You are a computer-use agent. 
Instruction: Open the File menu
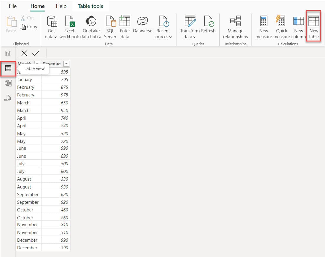pos(13,6)
